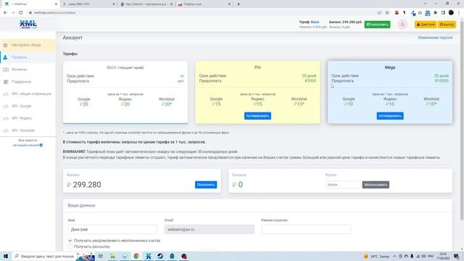Show hidden system tray icons
The width and height of the screenshot is (464, 261).
(x=394, y=256)
